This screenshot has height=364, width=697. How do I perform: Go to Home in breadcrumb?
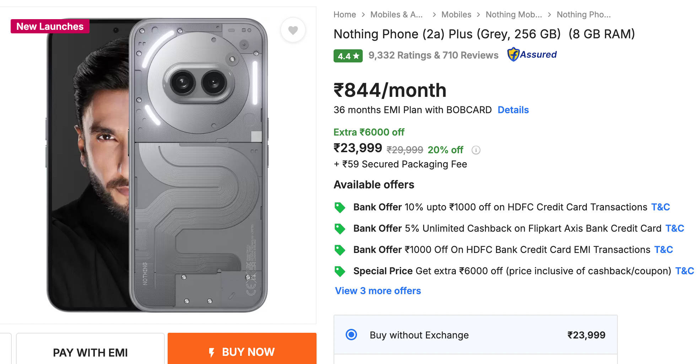[x=345, y=15]
